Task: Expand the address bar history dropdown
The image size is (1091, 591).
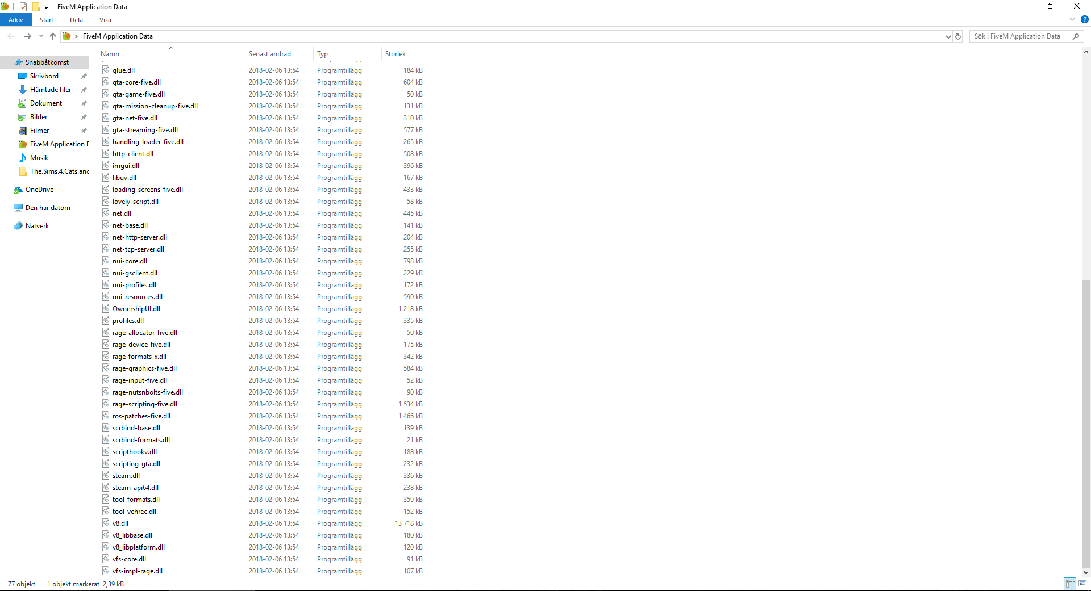Action: pos(948,36)
